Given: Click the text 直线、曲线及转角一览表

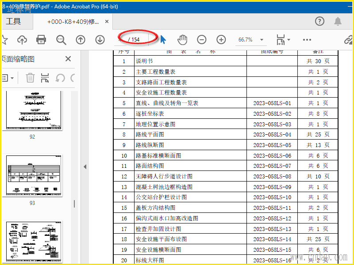Looking at the screenshot, I should click(167, 103).
